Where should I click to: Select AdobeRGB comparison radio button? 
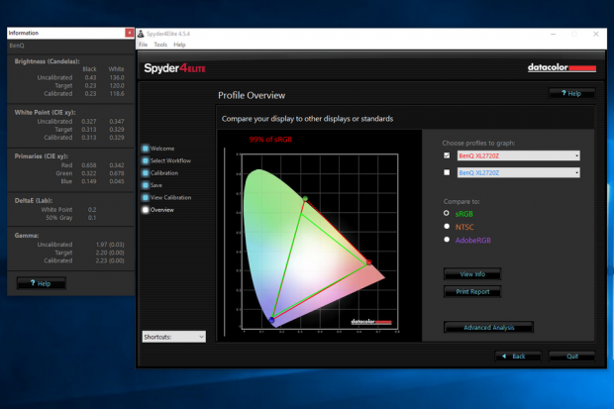coord(448,239)
